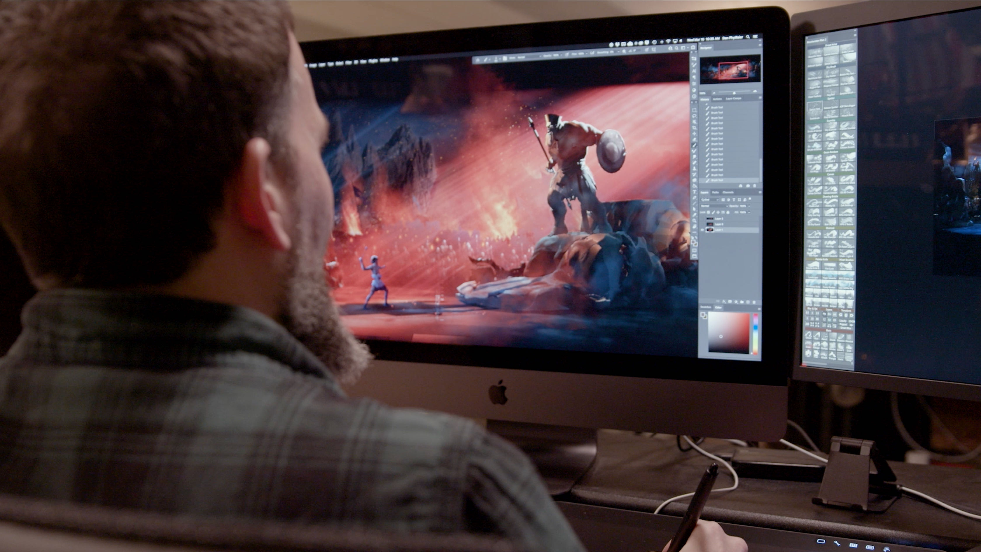Image resolution: width=981 pixels, height=552 pixels.
Task: Toggle visibility of Layer 1
Action: pos(703,230)
